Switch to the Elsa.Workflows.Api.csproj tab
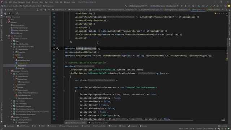Viewport: 231px width, 130px height. coord(150,10)
